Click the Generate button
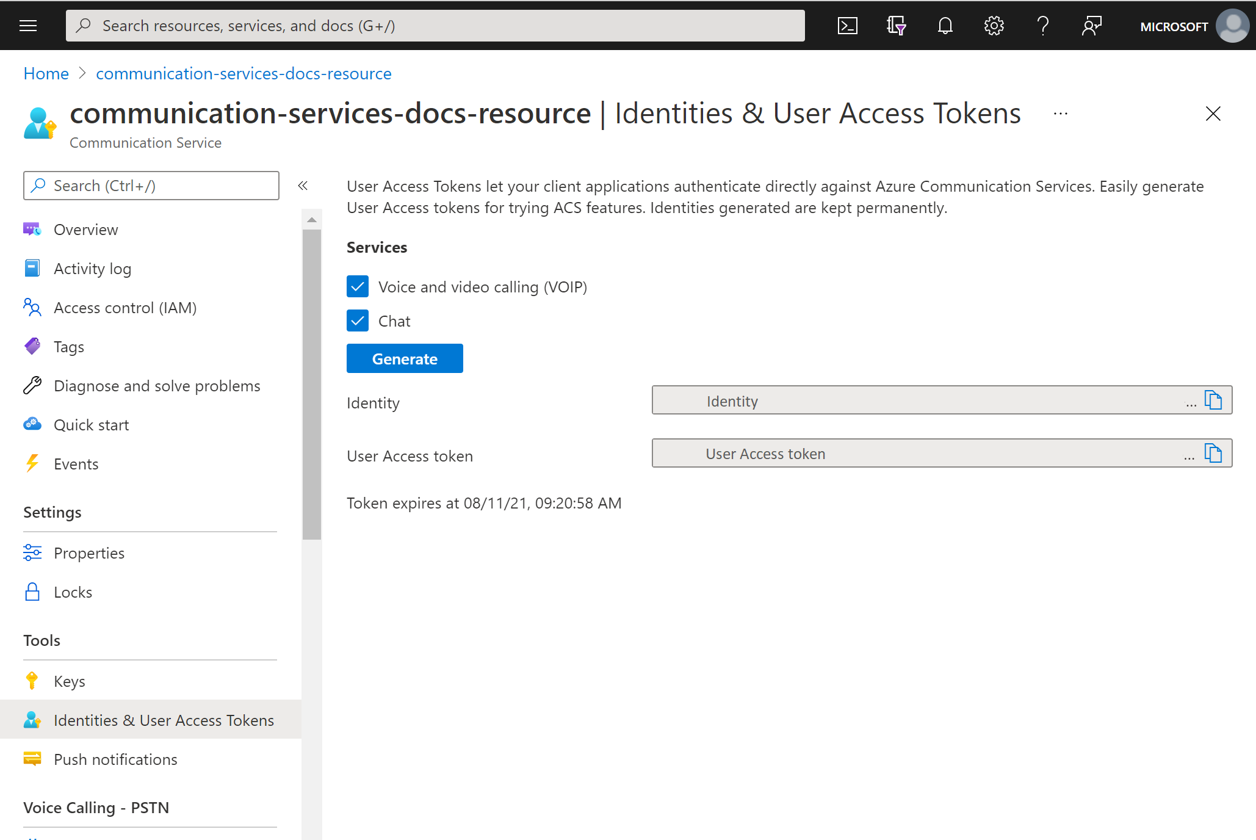Screen dimensions: 1256x840 click(x=405, y=358)
